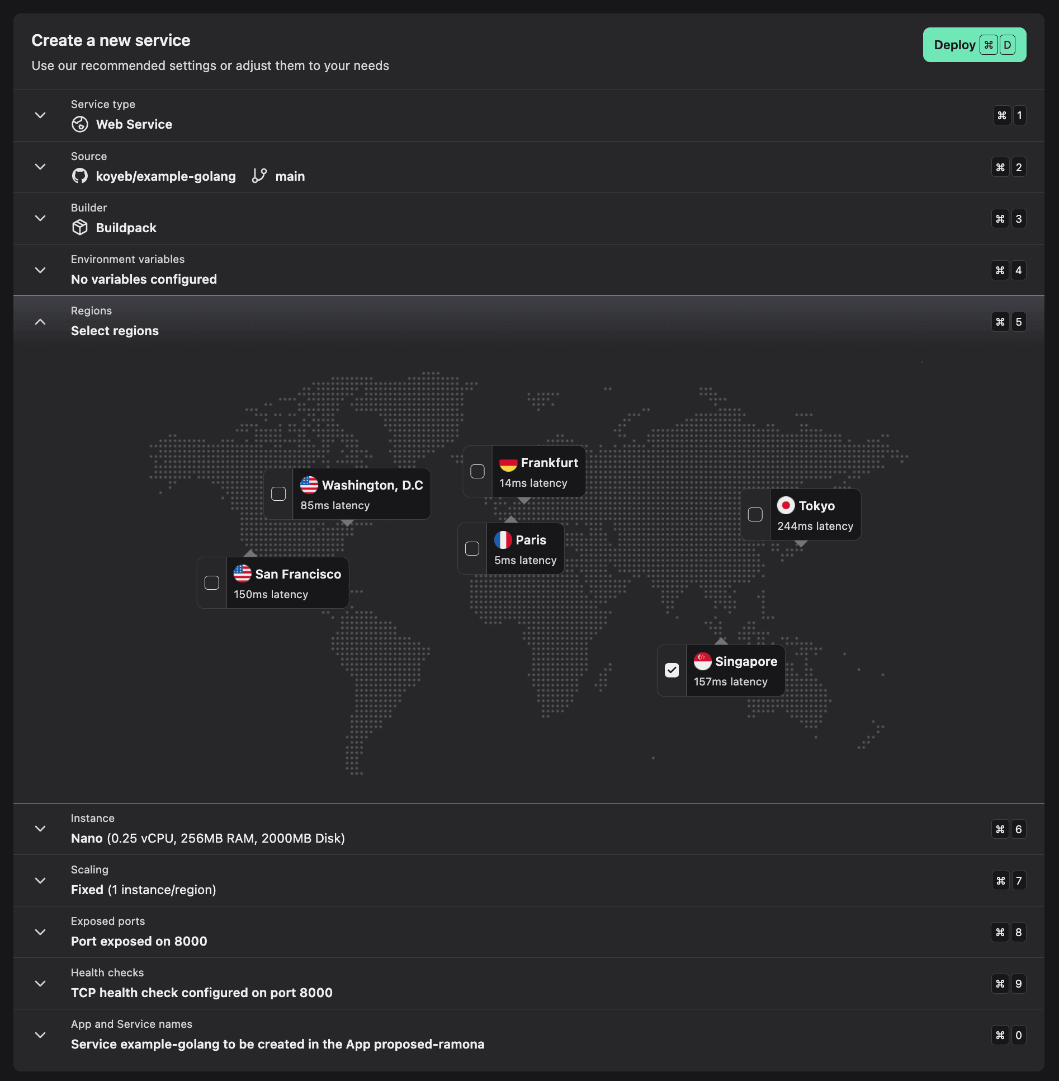The width and height of the screenshot is (1059, 1081).
Task: Collapse the Regions section chevron
Action: (x=40, y=322)
